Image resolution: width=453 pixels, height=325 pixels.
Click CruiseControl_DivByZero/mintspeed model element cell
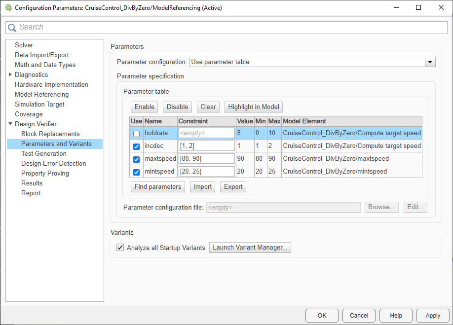pos(352,172)
